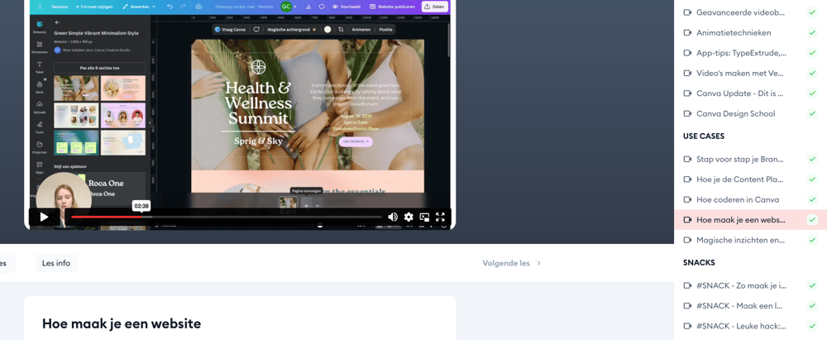Click Bestand in the video's Canva menu
This screenshot has height=340, width=827.
[59, 7]
